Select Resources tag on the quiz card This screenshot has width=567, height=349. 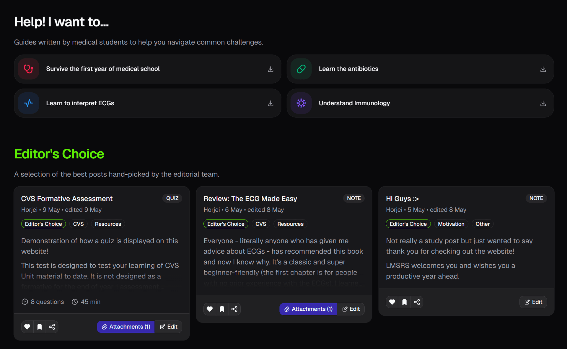(x=108, y=224)
